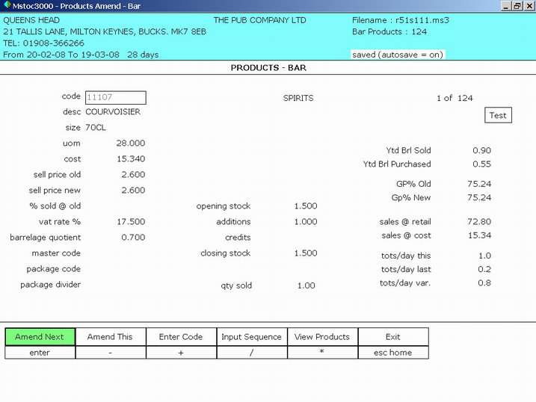Click the asterisk shortcut cell under View Products
Image resolution: width=536 pixels, height=402 pixels.
322,353
